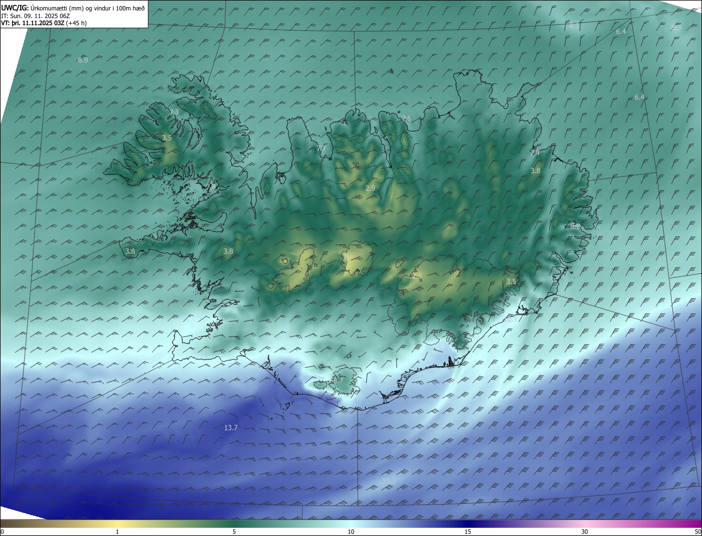
Task: Click the colour scale tick label 1
Action: 117,532
